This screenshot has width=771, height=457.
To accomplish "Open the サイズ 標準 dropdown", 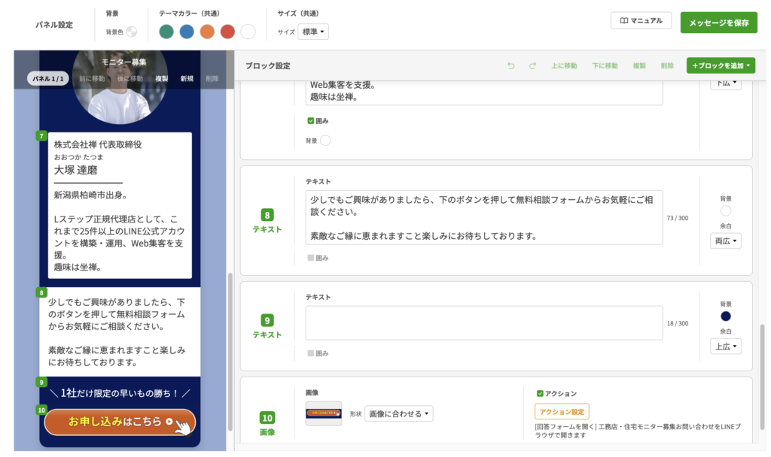I will [313, 32].
